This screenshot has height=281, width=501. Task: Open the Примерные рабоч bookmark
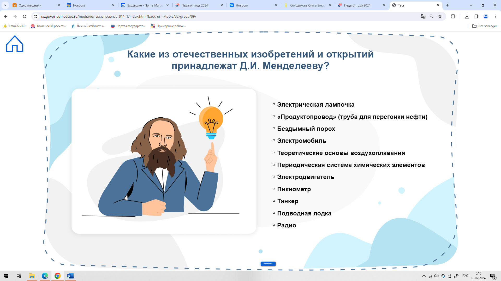coord(168,26)
